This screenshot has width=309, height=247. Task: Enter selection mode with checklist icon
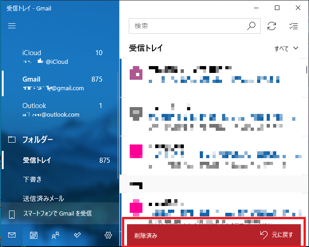click(294, 26)
